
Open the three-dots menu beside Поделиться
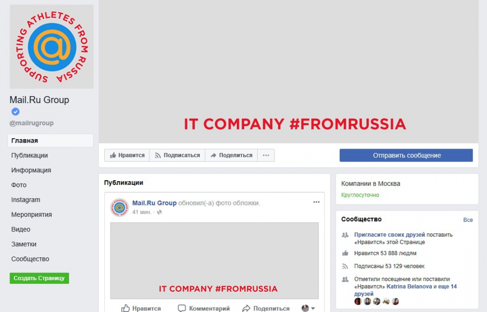[x=266, y=155]
